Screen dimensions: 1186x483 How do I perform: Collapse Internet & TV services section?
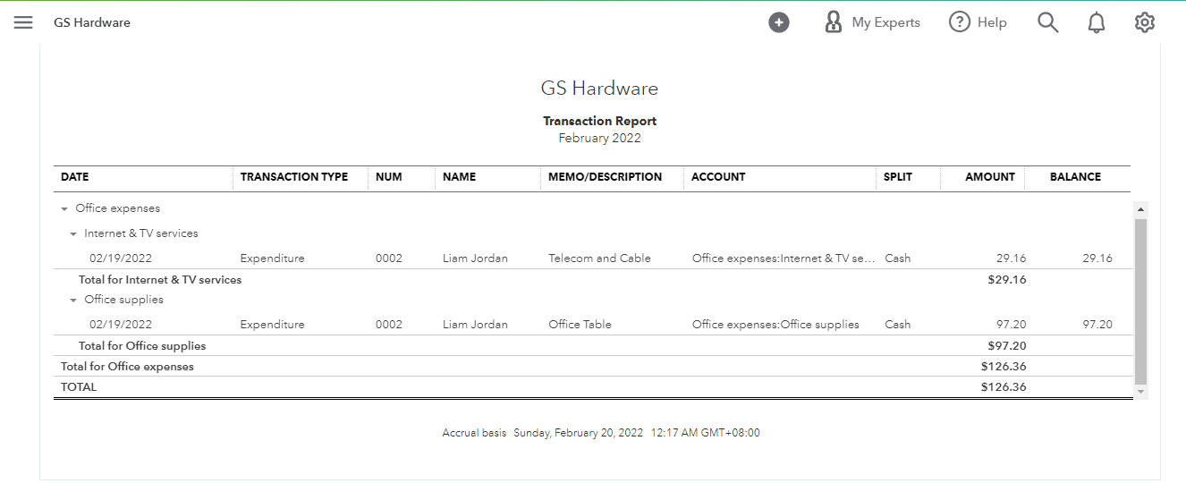click(x=73, y=234)
